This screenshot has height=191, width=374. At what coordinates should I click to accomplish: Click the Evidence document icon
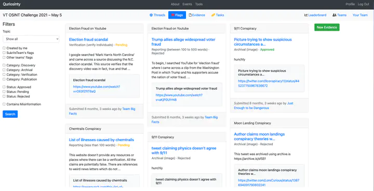(190, 15)
